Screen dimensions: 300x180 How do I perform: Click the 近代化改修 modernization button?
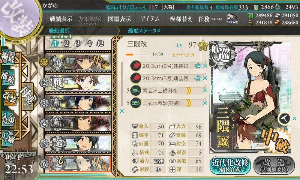point(230,165)
